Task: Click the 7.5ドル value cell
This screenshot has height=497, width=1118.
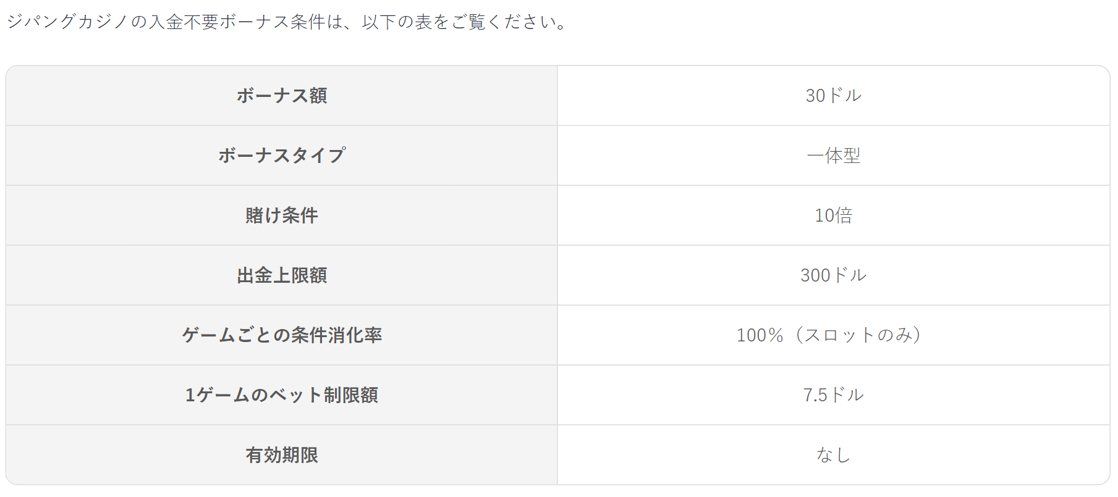Action: [834, 395]
